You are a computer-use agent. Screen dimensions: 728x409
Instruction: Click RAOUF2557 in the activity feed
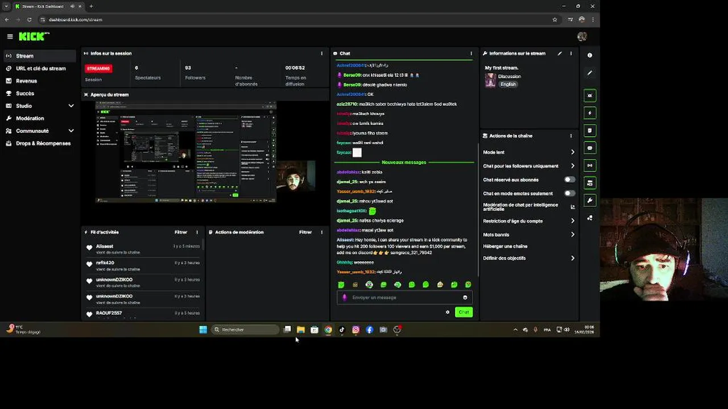tap(109, 313)
